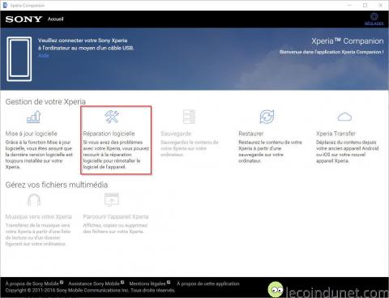Click the Mise à jour logicielle chart icon
The height and width of the screenshot is (298, 389).
pyautogui.click(x=34, y=117)
